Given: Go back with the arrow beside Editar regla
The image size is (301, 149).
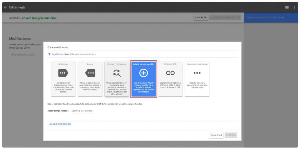Looking at the screenshot, I should click(x=5, y=7).
